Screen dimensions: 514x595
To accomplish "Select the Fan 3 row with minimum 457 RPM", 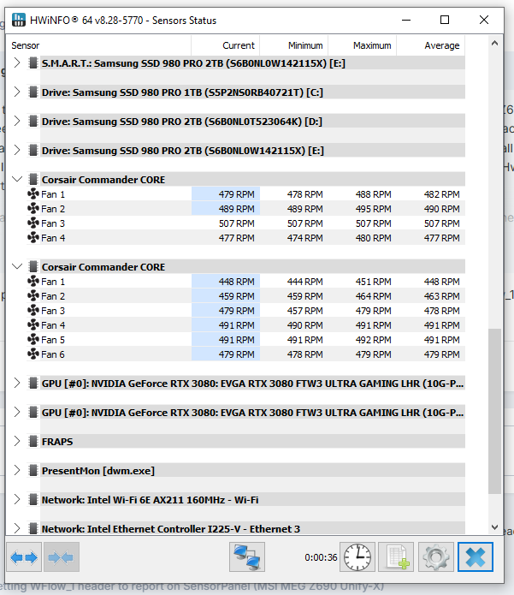I will click(x=245, y=311).
